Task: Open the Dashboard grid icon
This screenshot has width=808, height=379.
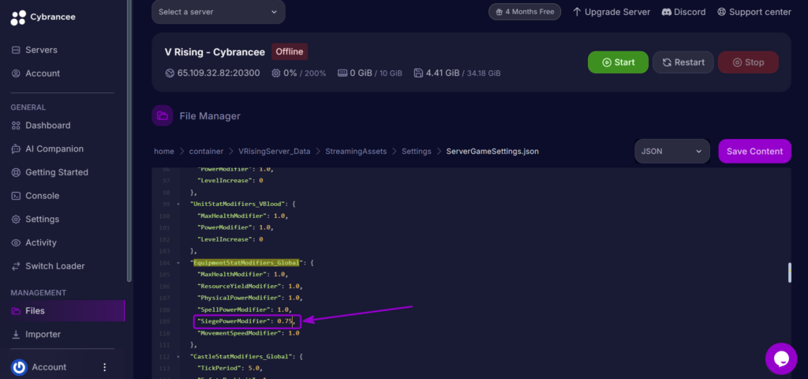Action: pyautogui.click(x=16, y=126)
